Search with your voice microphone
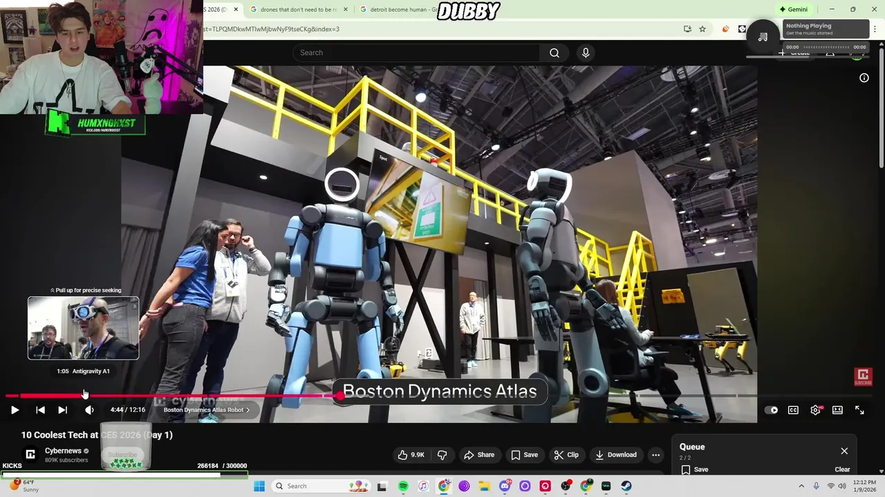The image size is (885, 497). coord(586,52)
